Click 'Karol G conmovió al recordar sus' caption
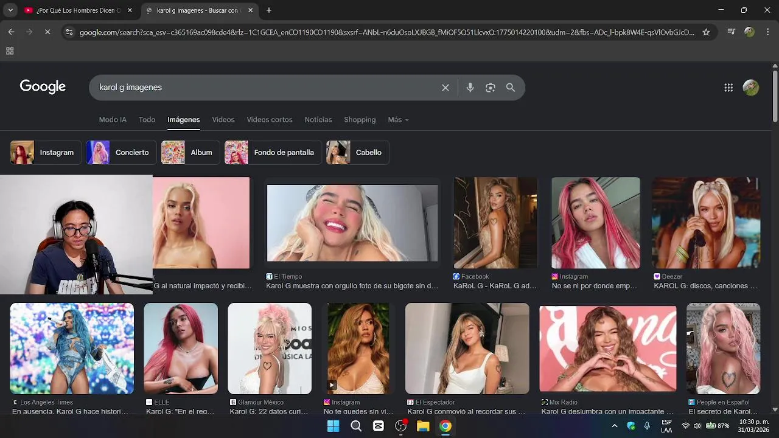This screenshot has height=438, width=779. click(466, 412)
